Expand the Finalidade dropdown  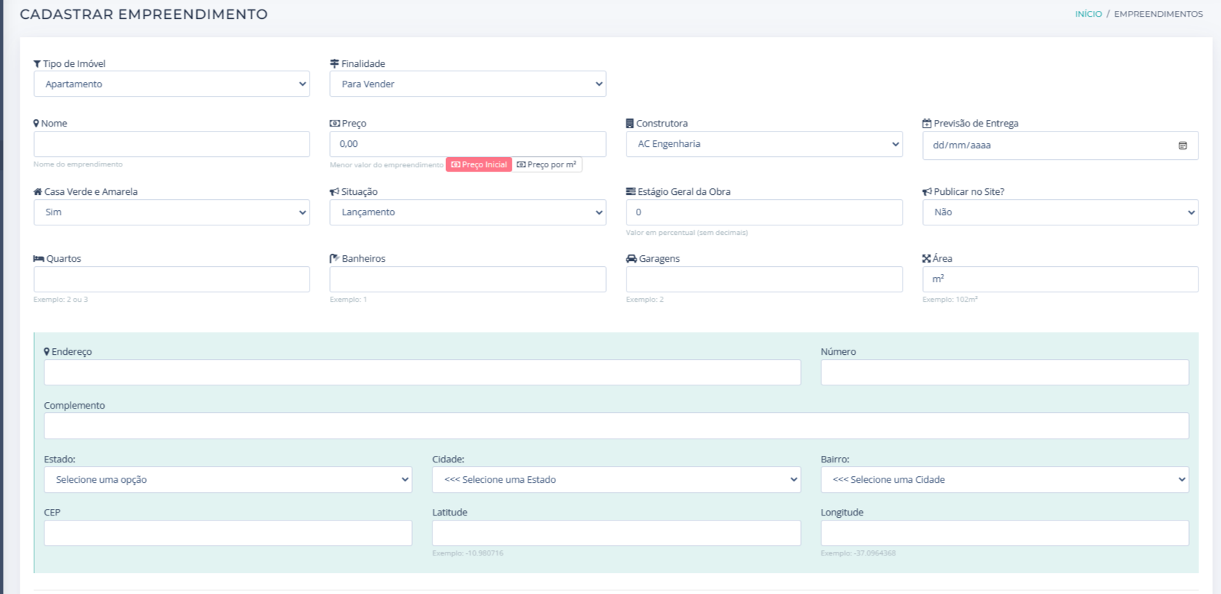tap(467, 84)
